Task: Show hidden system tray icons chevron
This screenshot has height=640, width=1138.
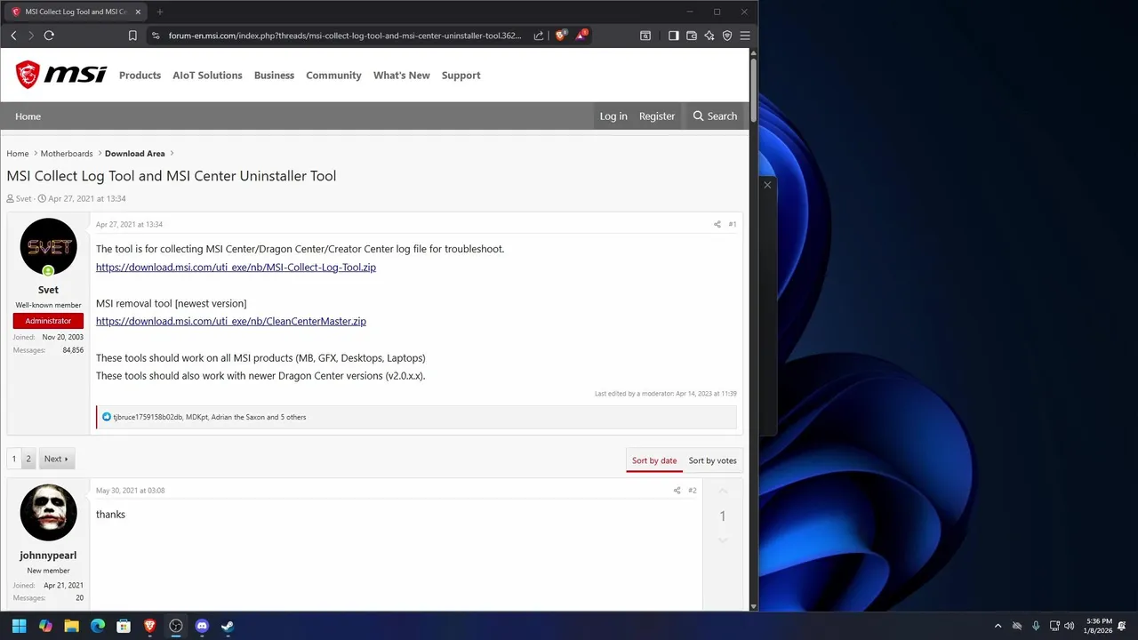Action: click(998, 626)
